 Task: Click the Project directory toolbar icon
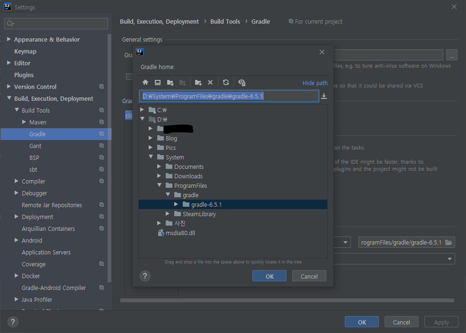[170, 82]
